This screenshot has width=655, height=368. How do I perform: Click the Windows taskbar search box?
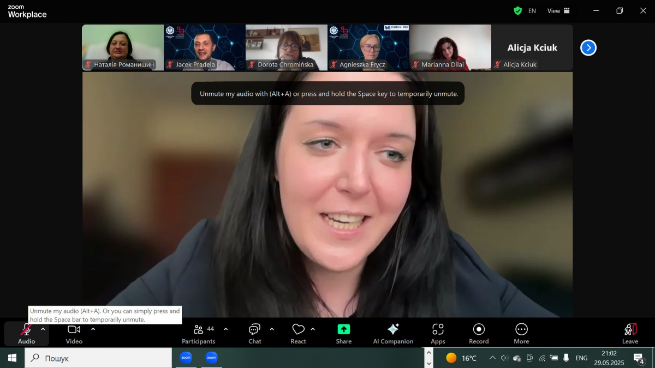(x=98, y=358)
